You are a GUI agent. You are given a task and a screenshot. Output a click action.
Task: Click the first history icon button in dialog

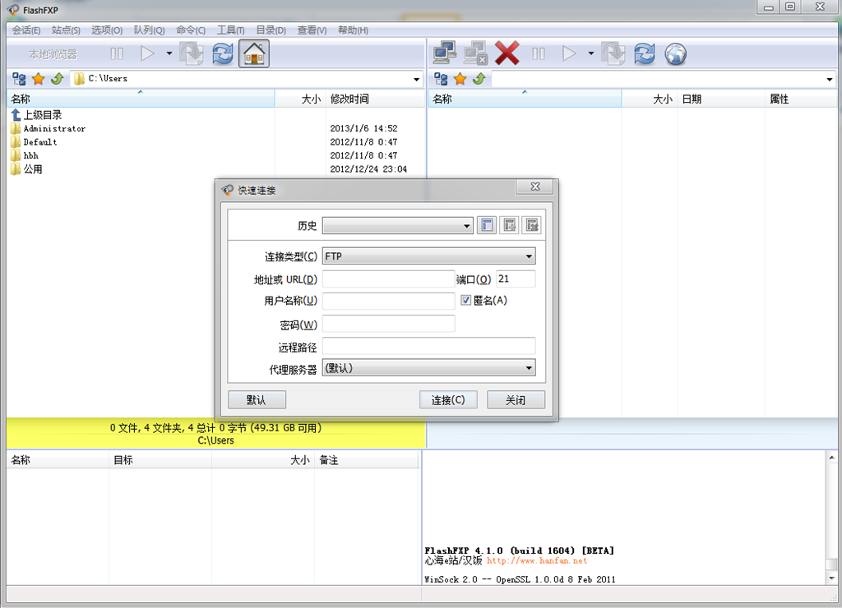[x=488, y=225]
